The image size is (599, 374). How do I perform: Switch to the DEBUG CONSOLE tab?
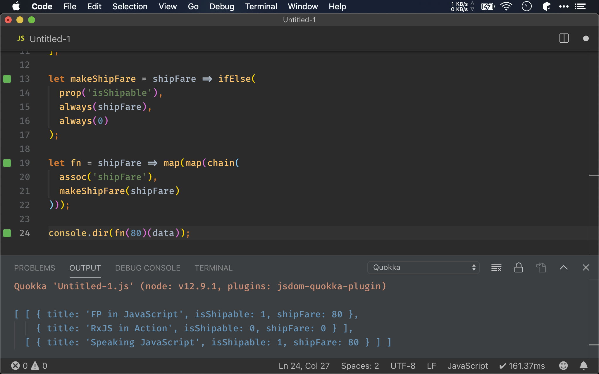tap(147, 268)
